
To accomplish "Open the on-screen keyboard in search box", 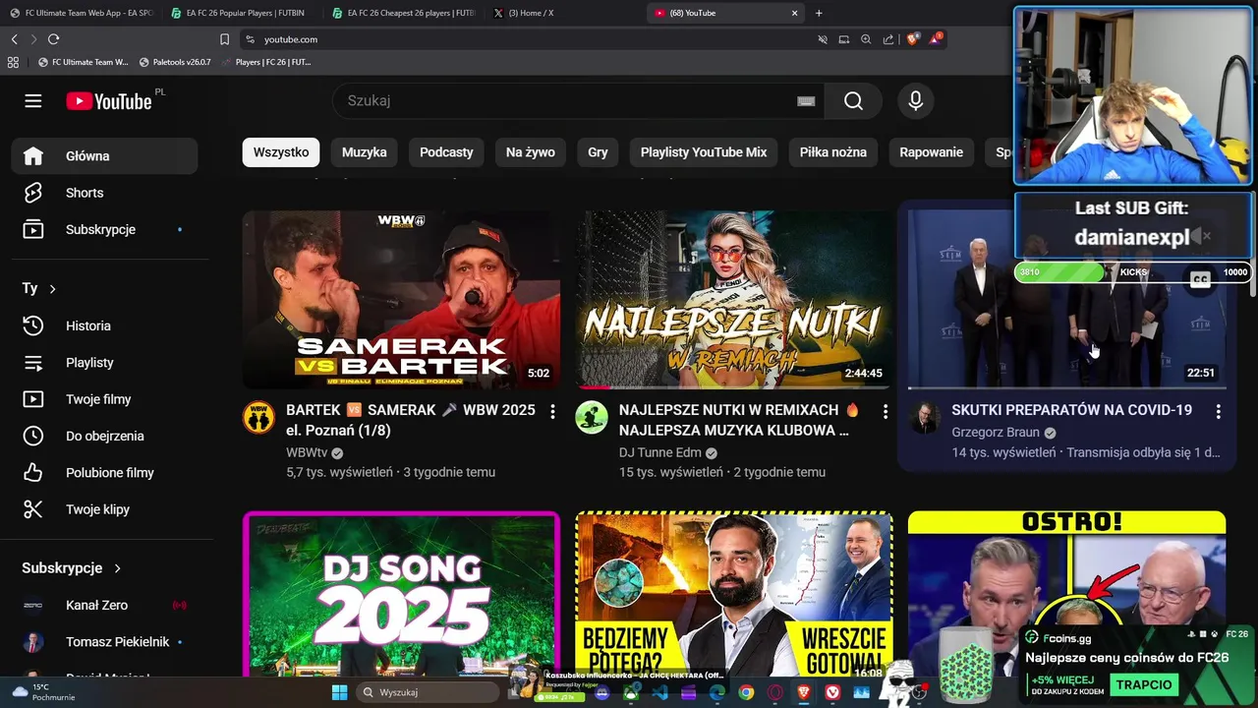I will click(806, 101).
